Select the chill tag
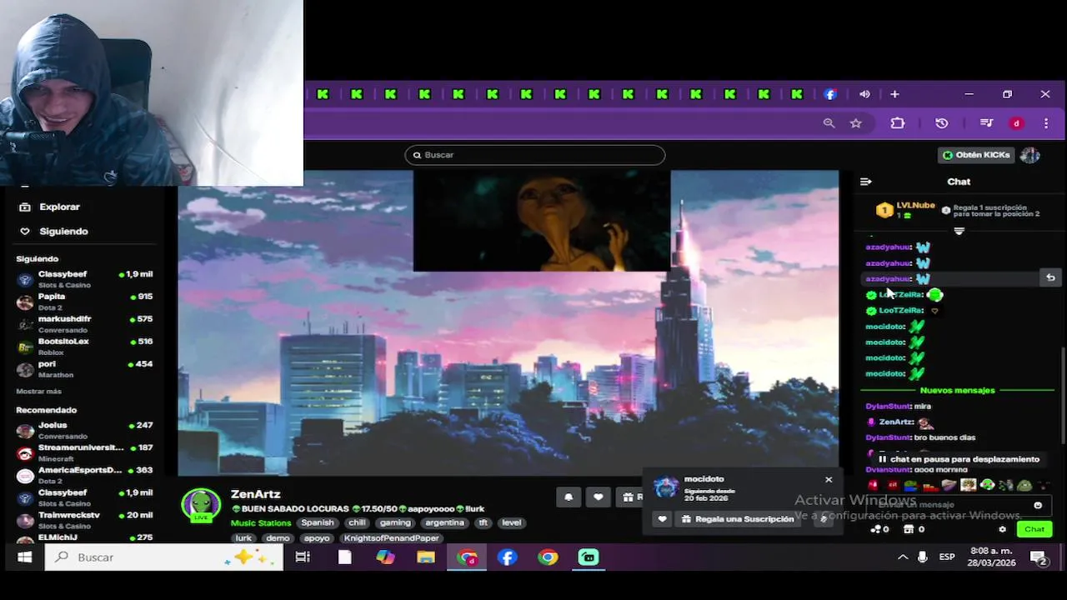Viewport: 1067px width, 600px height. pos(357,523)
